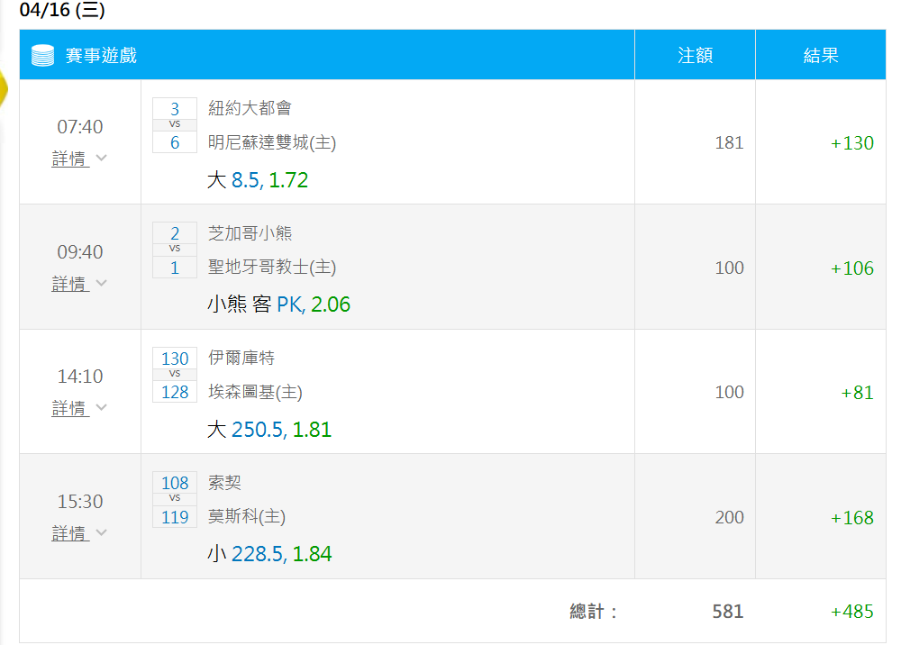This screenshot has height=645, width=901.
Task: Expand details chevron in the 07:40 row
Action: click(x=102, y=158)
